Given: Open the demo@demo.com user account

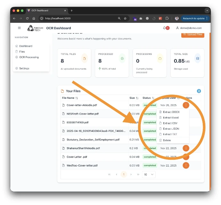Looking at the screenshot, I should (x=189, y=28).
